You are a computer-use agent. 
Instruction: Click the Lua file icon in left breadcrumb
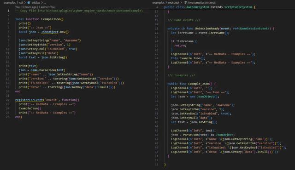click(29, 3)
